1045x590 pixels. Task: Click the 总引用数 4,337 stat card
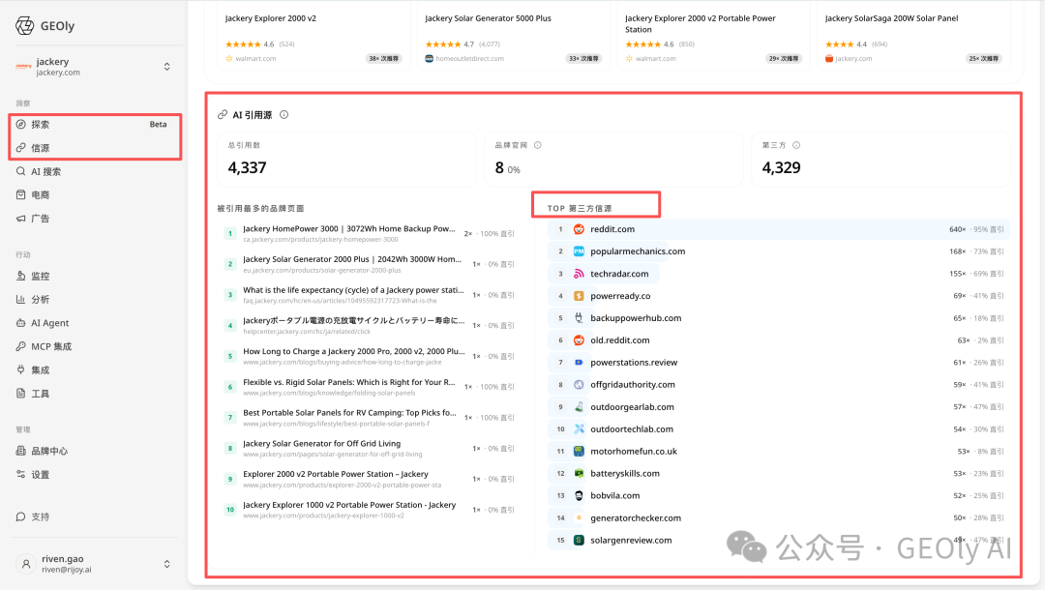pyautogui.click(x=346, y=160)
